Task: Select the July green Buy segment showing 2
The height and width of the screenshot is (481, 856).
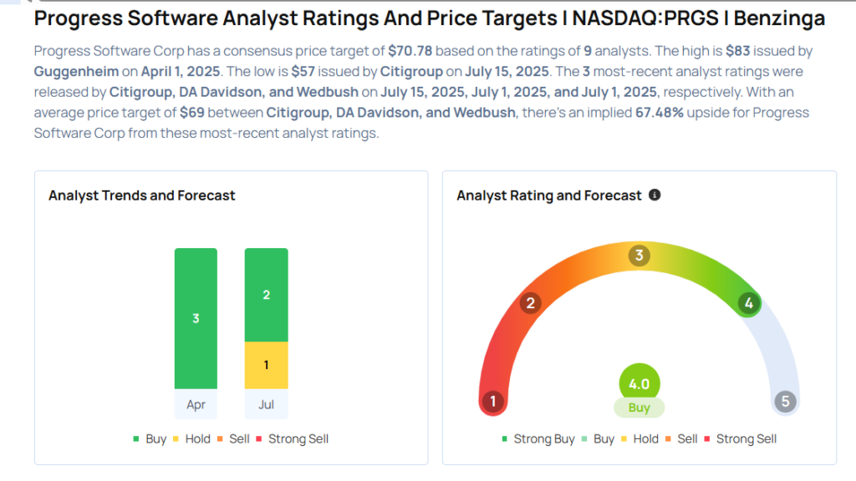Action: pyautogui.click(x=266, y=295)
